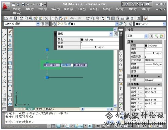
Task: Click the 1644.6901 dynamic input field
Action: click(x=80, y=65)
